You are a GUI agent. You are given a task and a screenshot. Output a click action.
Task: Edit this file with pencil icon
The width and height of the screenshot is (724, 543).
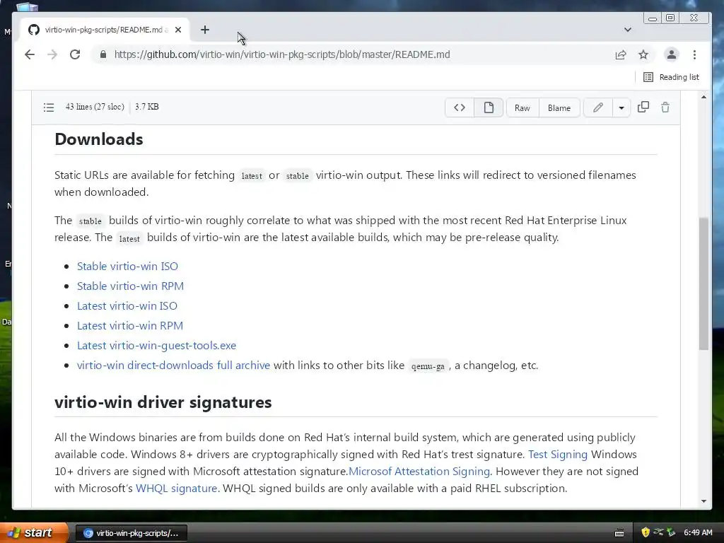tap(598, 107)
